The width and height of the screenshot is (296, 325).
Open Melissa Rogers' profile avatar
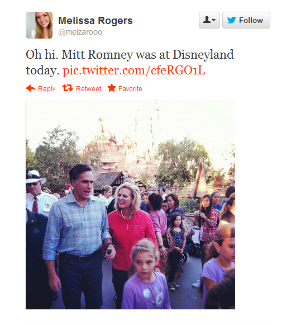[x=39, y=25]
